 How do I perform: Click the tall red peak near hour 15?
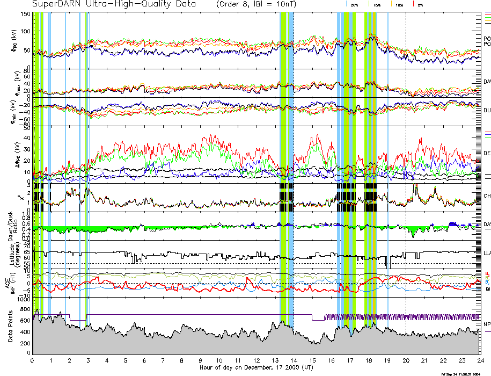click(317, 137)
